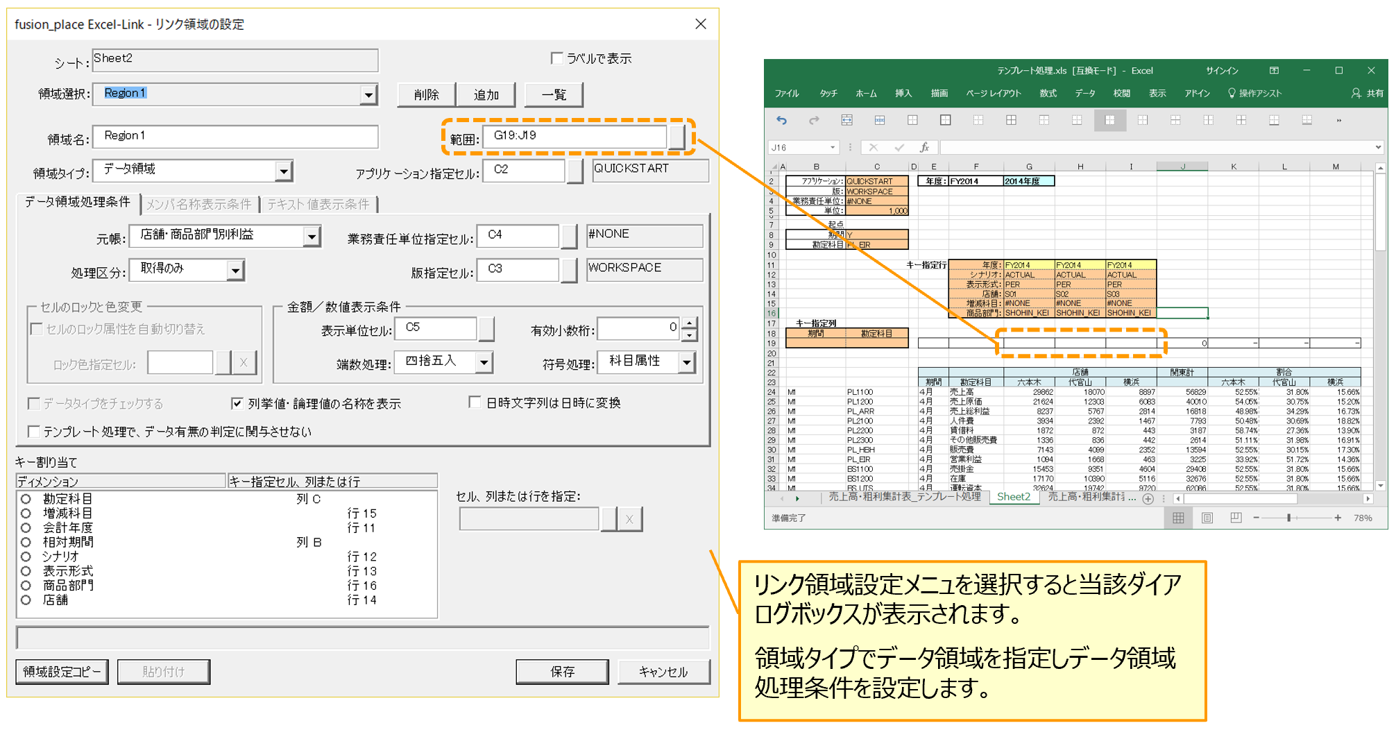Switch to Normal view in Excel status bar
Viewport: 1396px width, 730px height.
(1178, 518)
